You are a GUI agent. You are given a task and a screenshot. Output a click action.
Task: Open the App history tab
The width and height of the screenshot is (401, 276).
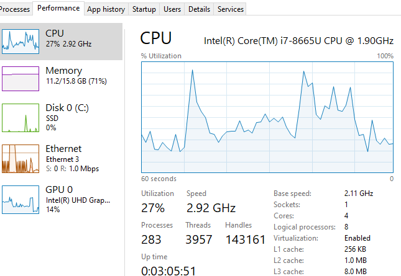(106, 9)
